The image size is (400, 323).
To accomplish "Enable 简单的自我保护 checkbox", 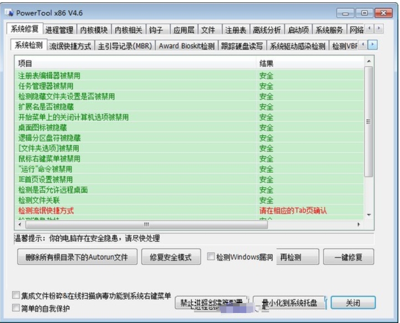I will (16, 308).
